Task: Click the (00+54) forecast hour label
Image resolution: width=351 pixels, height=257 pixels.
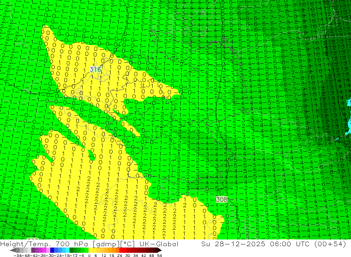Action: coord(330,244)
